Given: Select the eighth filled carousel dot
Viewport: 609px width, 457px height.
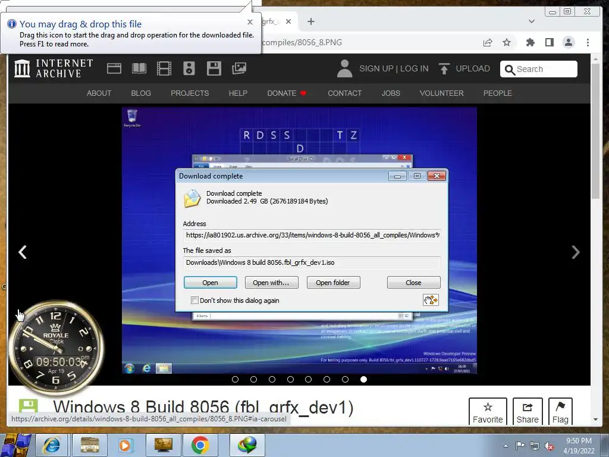Looking at the screenshot, I should click(x=363, y=379).
